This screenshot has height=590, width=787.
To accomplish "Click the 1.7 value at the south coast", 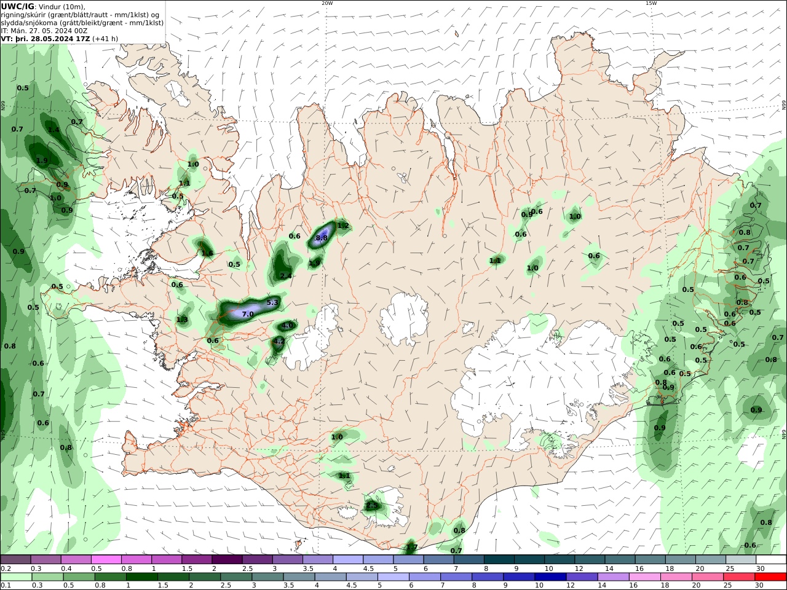I will click(412, 547).
